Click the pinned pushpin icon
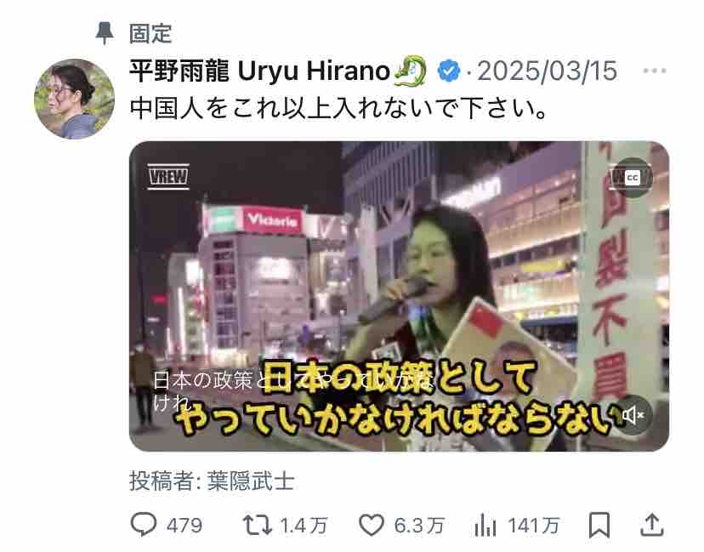 [x=105, y=33]
